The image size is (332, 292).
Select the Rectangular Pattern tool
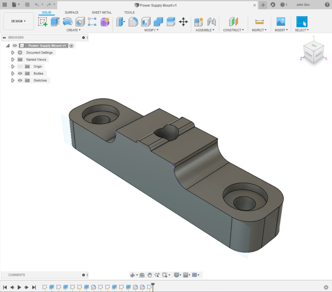point(92,22)
